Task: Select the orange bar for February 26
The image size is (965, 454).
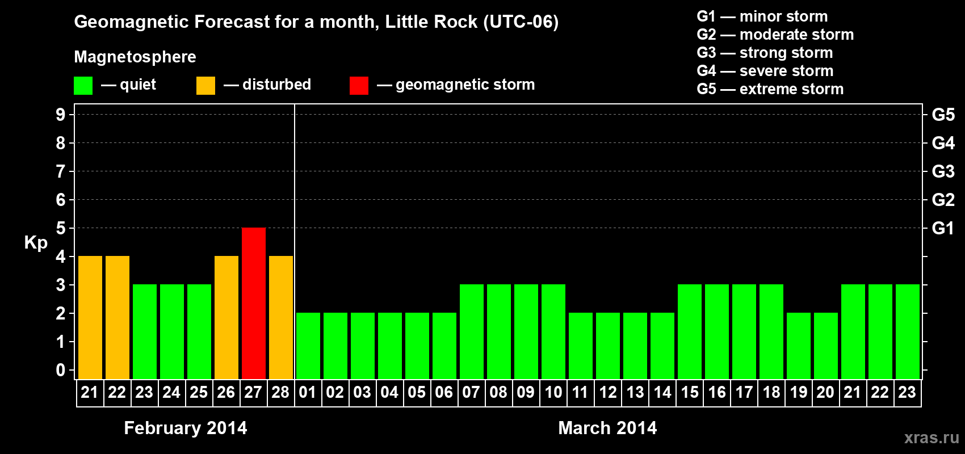Action: click(226, 317)
